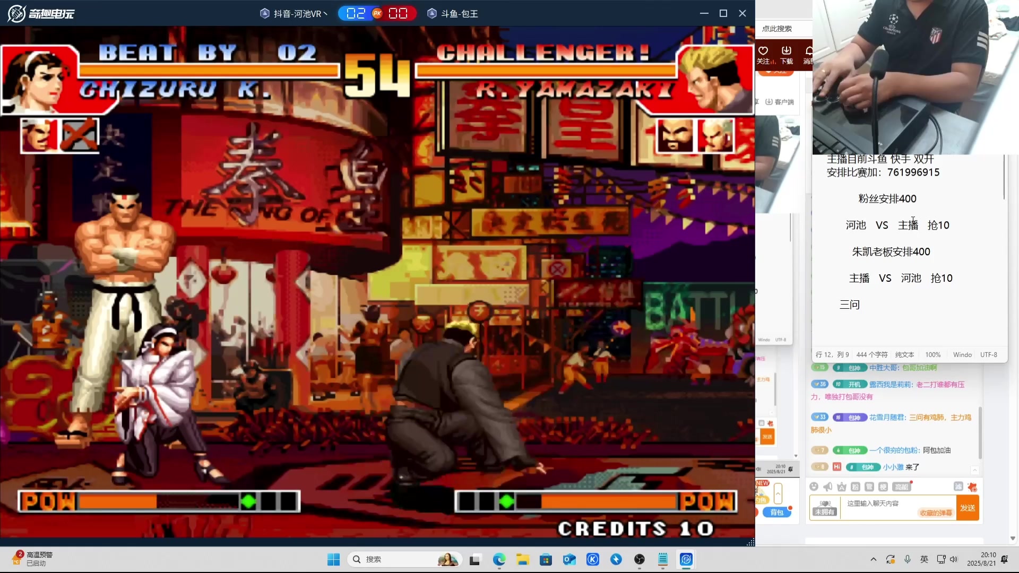Open the blue K app on the taskbar
This screenshot has height=573, width=1019.
pyautogui.click(x=593, y=559)
